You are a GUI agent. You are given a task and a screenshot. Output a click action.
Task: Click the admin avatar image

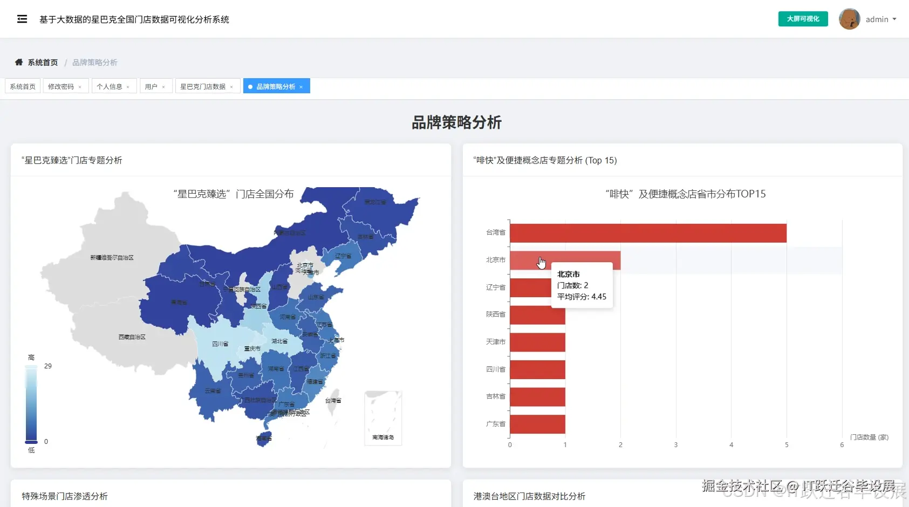point(849,19)
